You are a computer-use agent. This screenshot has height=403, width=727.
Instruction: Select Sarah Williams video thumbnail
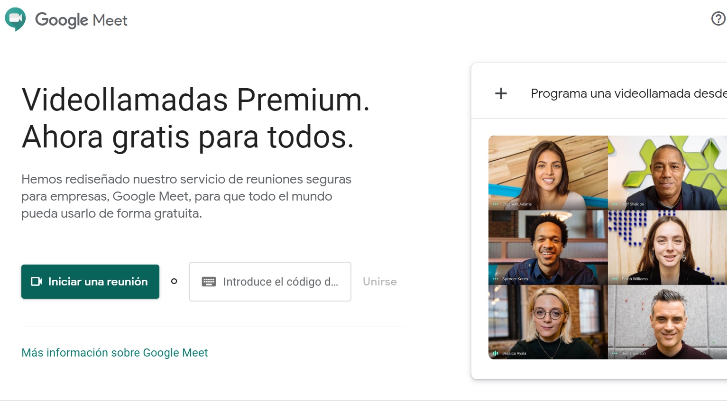point(667,247)
